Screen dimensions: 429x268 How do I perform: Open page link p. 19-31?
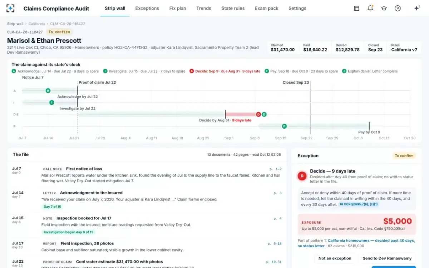pyautogui.click(x=273, y=262)
